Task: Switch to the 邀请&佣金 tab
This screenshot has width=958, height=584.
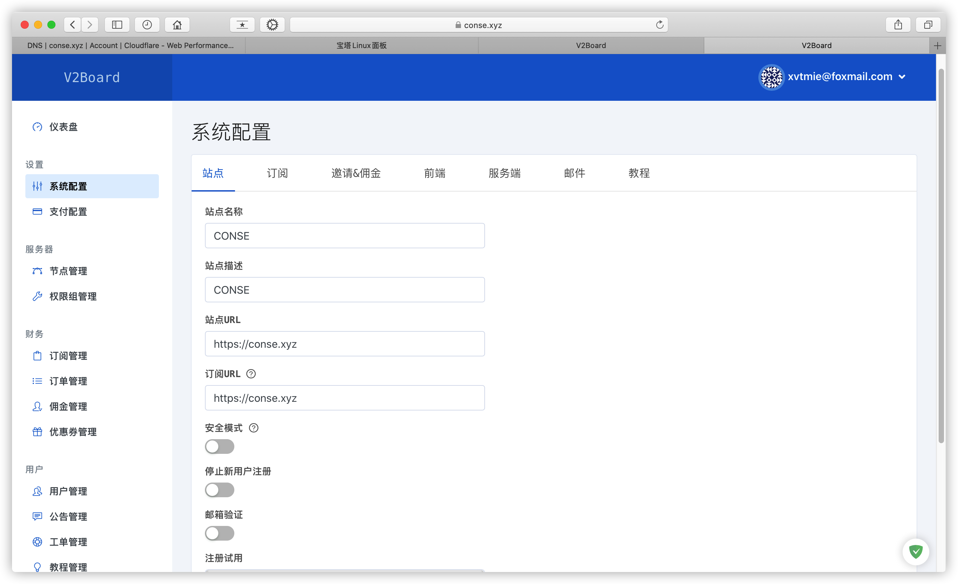Action: 356,173
